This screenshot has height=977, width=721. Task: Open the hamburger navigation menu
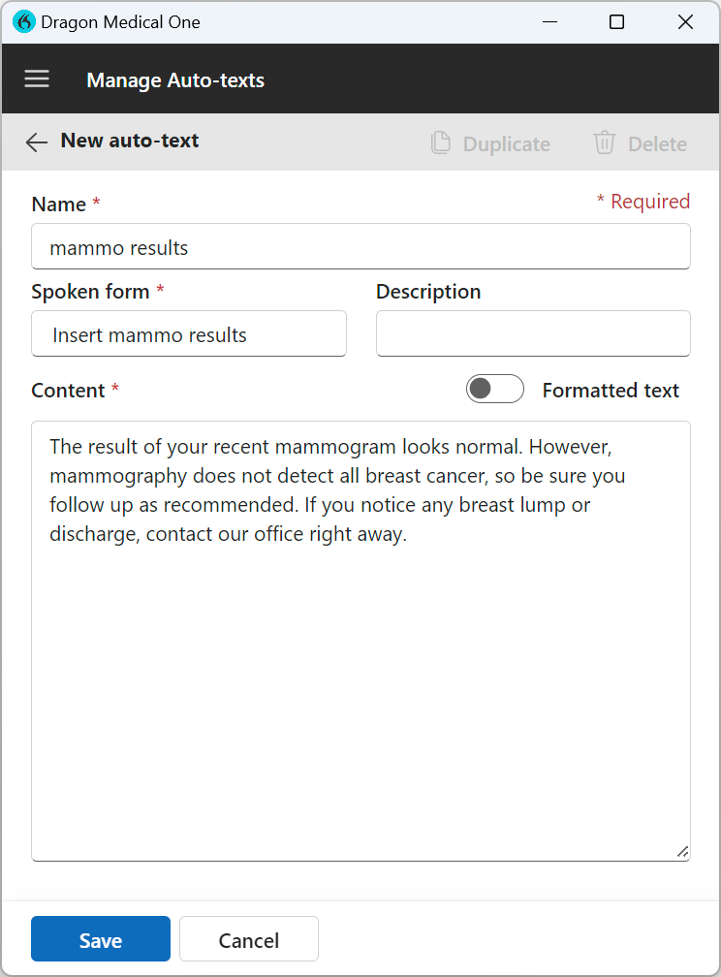coord(36,79)
